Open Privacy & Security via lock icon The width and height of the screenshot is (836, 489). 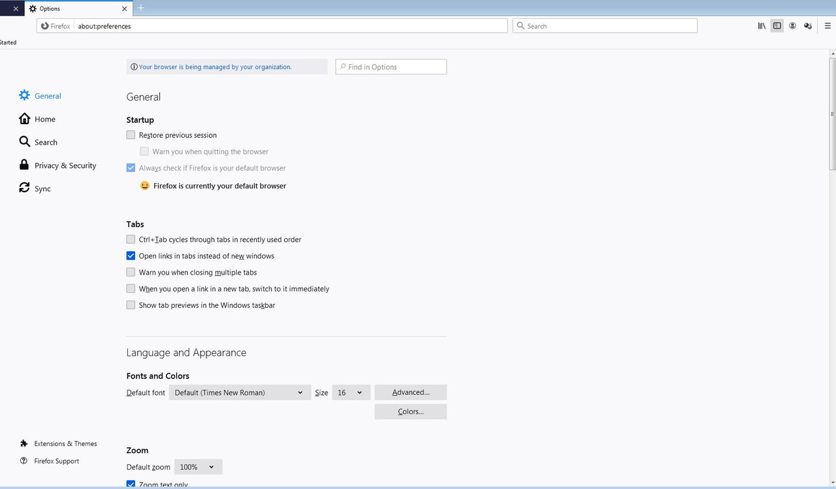click(x=24, y=165)
